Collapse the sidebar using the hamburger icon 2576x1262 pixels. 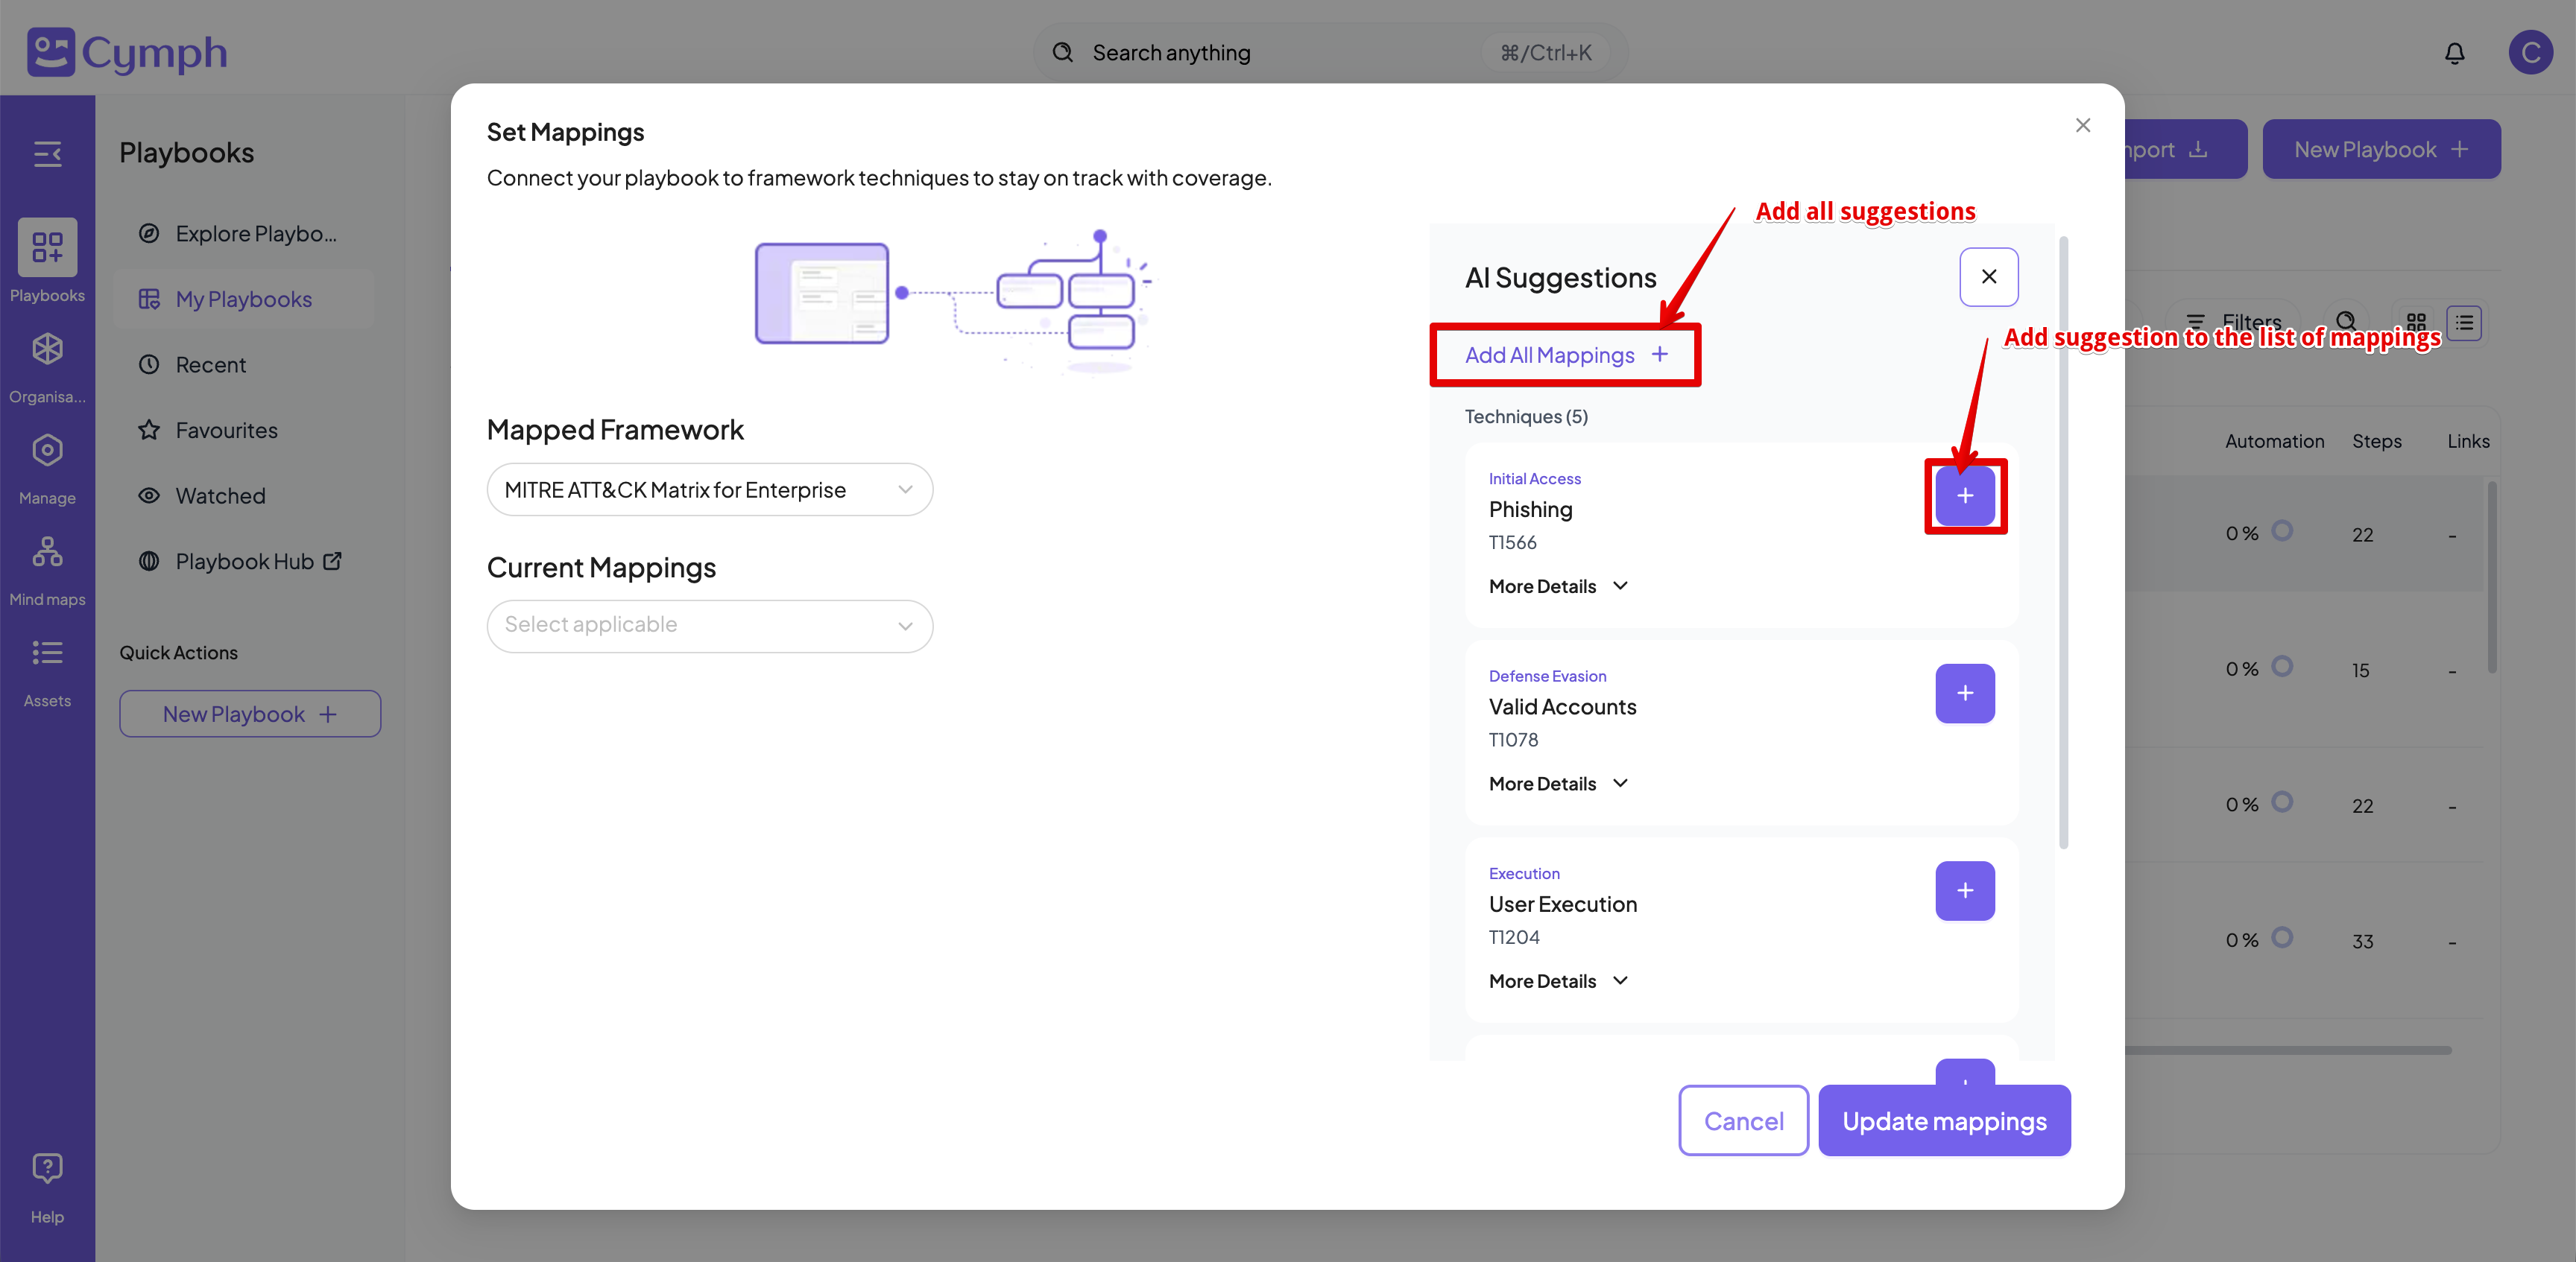47,154
